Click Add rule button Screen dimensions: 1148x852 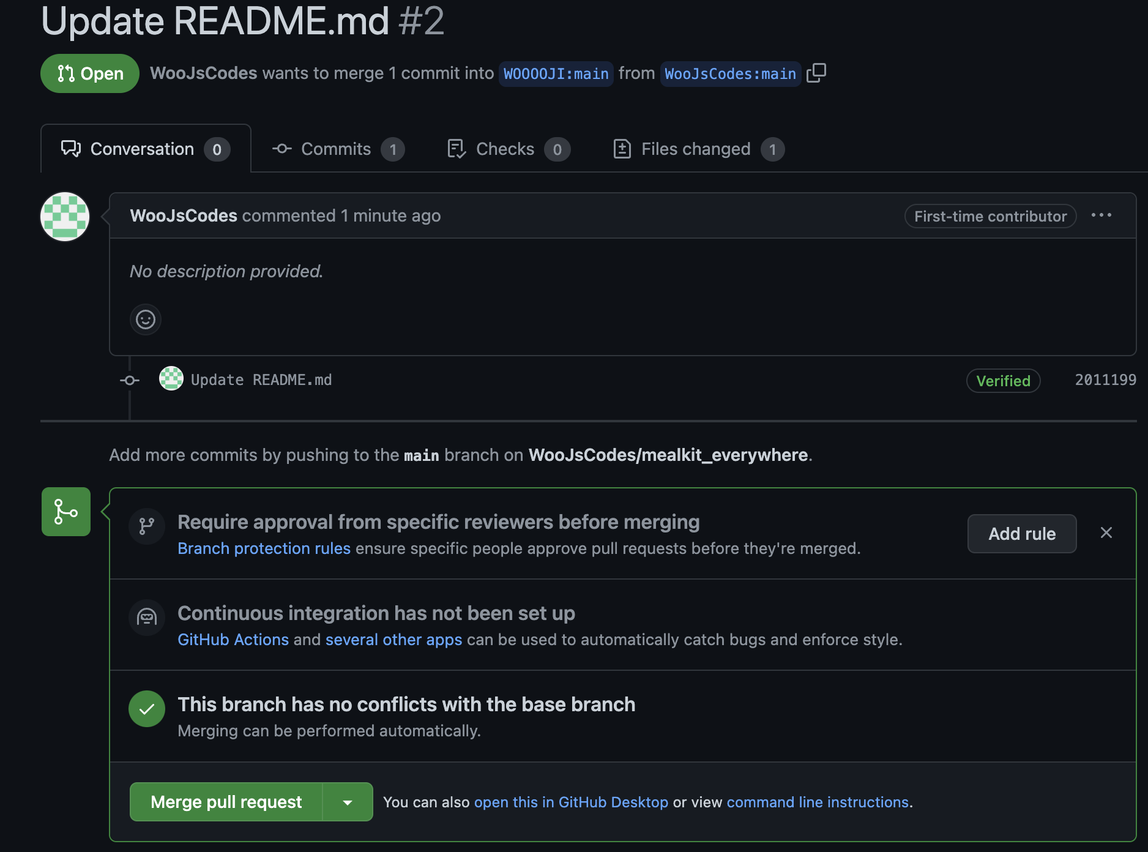[1022, 534]
